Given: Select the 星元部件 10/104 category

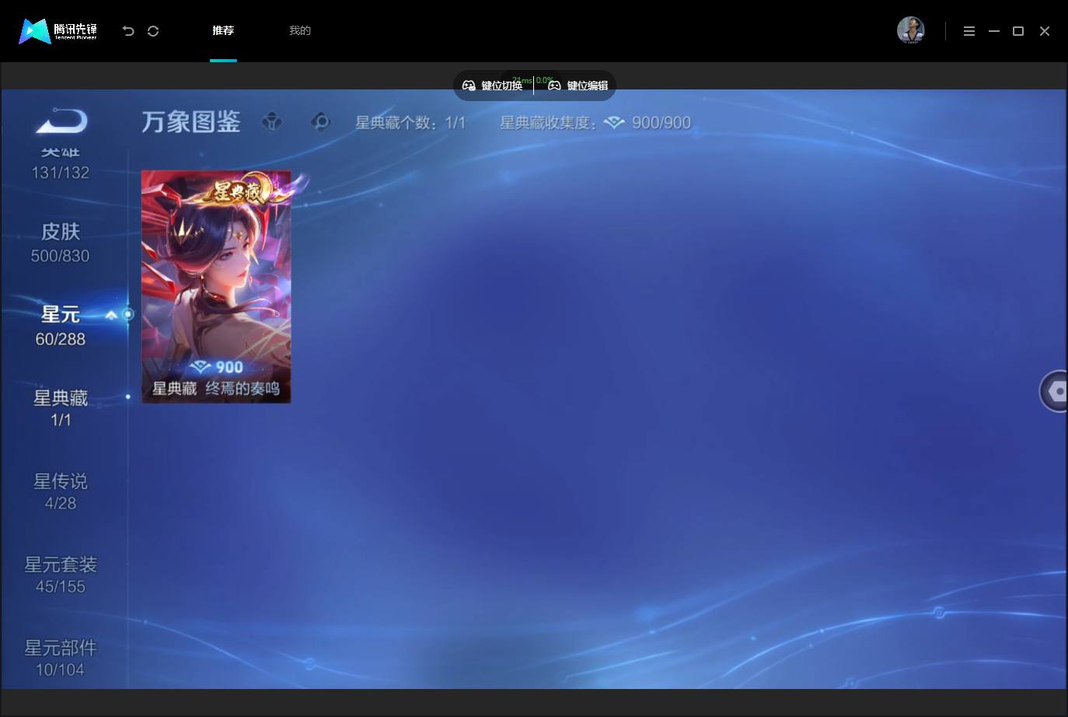Looking at the screenshot, I should tap(61, 658).
